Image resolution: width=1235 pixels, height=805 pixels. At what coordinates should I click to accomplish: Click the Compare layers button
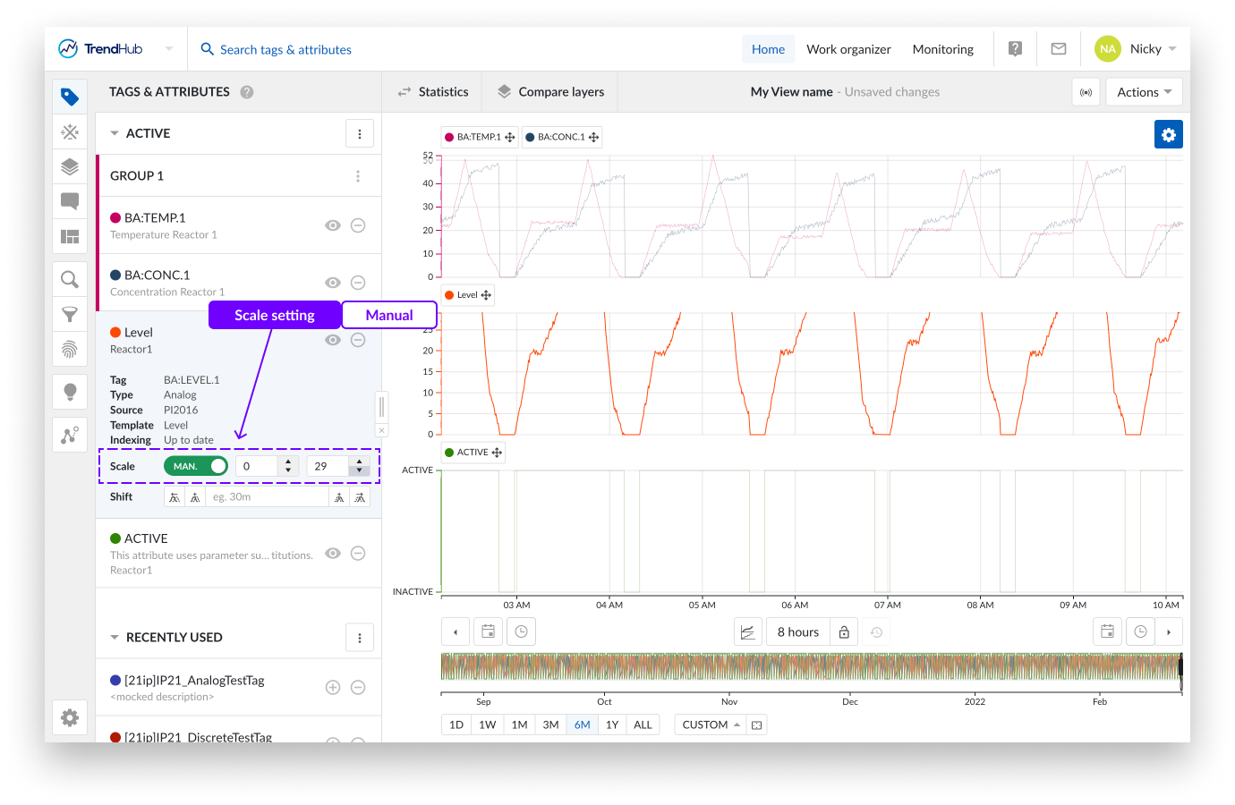coord(550,92)
